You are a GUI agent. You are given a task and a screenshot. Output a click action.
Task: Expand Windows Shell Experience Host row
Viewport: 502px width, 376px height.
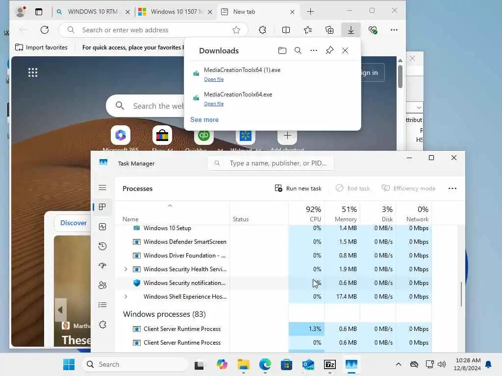(x=126, y=297)
